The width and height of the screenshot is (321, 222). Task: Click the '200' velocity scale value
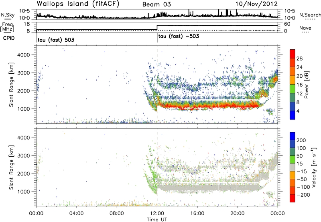[x=301, y=140]
